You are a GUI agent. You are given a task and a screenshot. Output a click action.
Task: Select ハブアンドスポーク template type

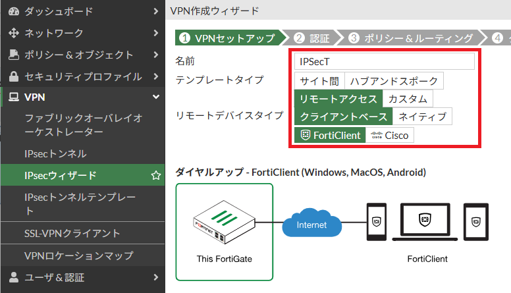[394, 81]
